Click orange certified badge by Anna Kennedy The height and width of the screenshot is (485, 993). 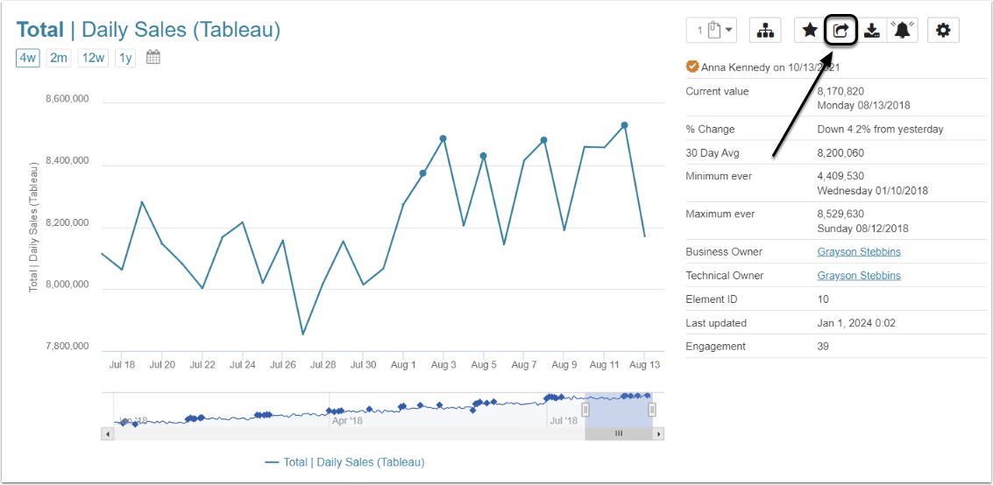[692, 67]
